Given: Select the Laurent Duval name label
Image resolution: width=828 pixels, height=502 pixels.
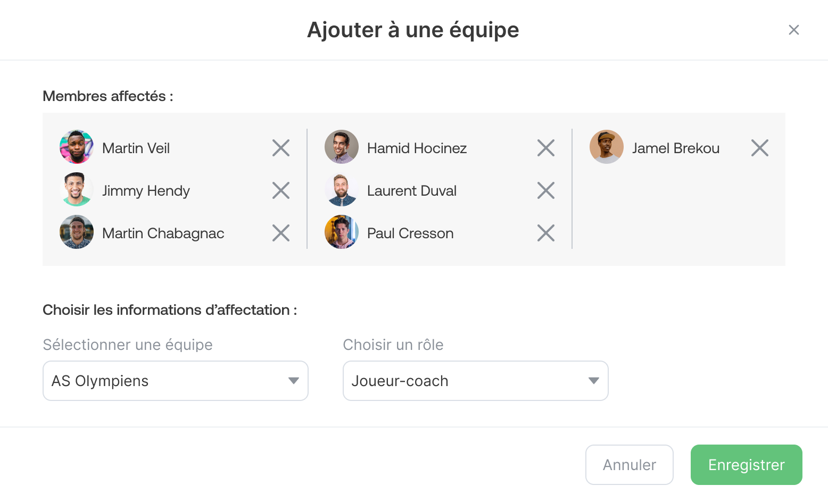Looking at the screenshot, I should coord(412,190).
